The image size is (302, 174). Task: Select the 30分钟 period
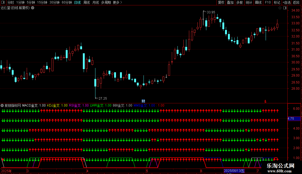[55, 2]
